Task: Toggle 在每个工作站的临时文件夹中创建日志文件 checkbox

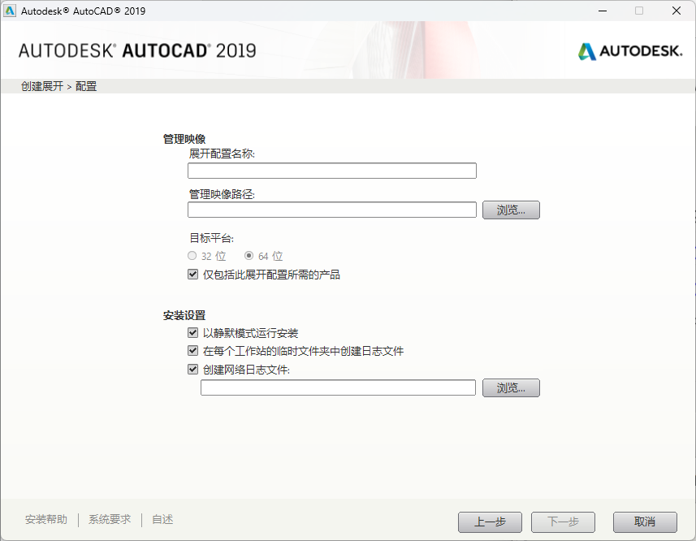Action: pos(192,351)
